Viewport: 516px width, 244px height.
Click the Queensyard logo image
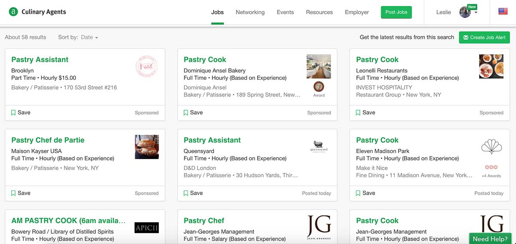click(319, 147)
